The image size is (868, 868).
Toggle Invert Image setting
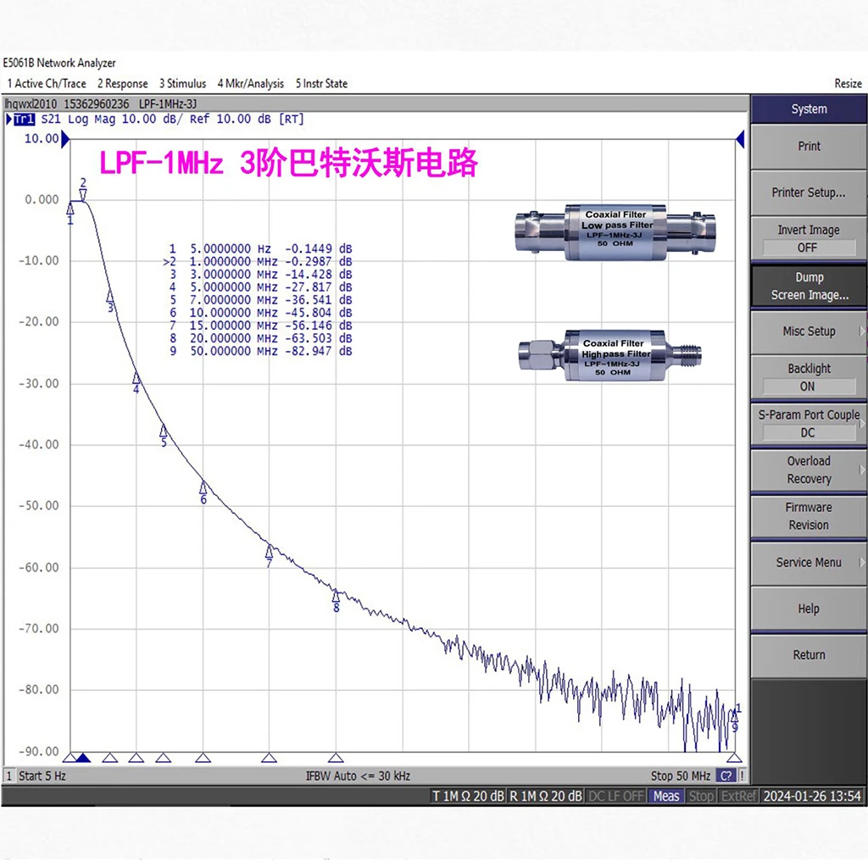coord(808,238)
